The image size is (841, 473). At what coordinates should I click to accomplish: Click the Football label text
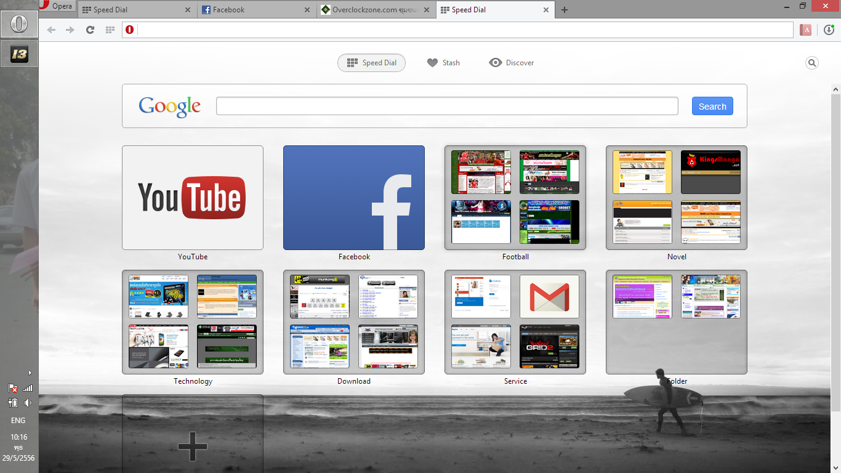tap(515, 257)
